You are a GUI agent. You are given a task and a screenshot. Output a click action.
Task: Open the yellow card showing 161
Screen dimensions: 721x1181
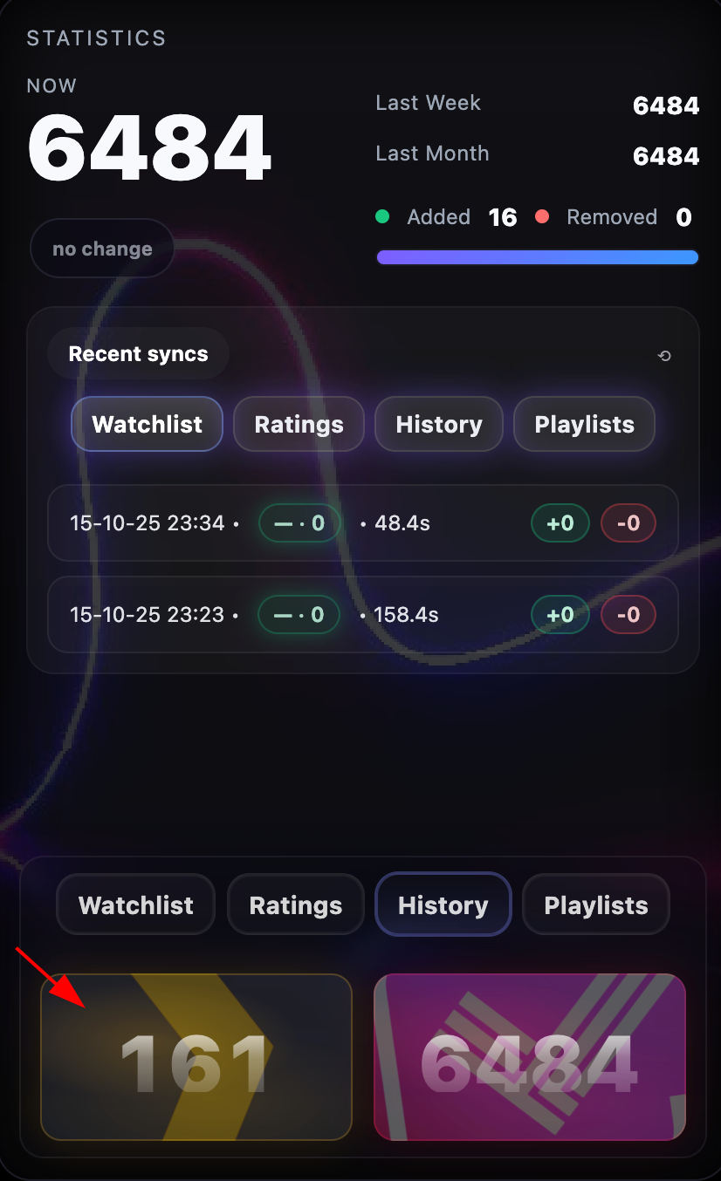(x=196, y=1056)
